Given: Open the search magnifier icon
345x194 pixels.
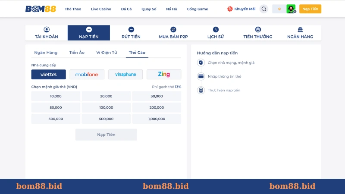Looking at the screenshot, I should point(264,9).
